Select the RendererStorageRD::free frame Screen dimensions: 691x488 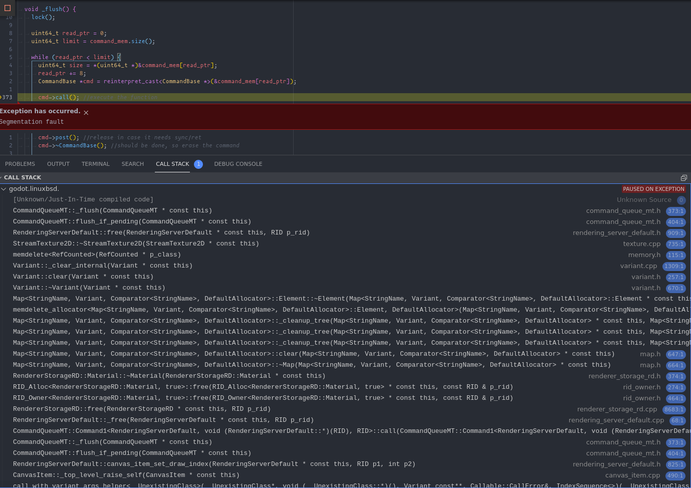[345, 409]
